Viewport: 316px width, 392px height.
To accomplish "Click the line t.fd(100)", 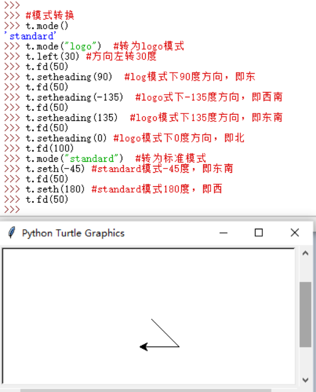I will [x=50, y=149].
